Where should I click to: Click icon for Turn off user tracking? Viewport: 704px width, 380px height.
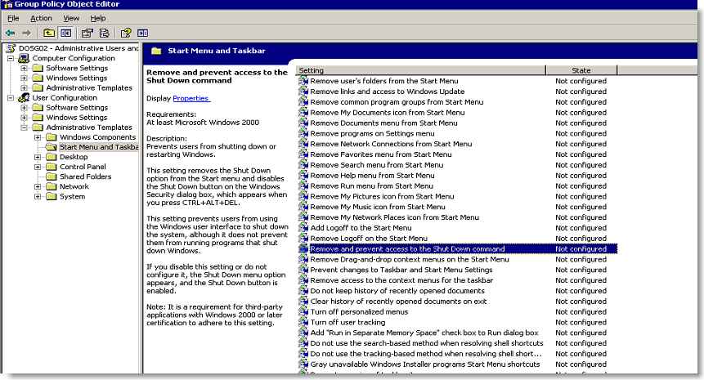pyautogui.click(x=303, y=322)
